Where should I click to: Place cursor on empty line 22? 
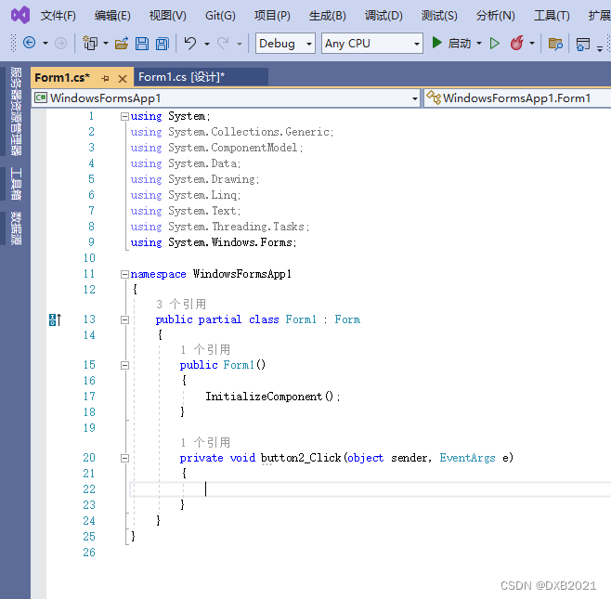click(x=370, y=489)
